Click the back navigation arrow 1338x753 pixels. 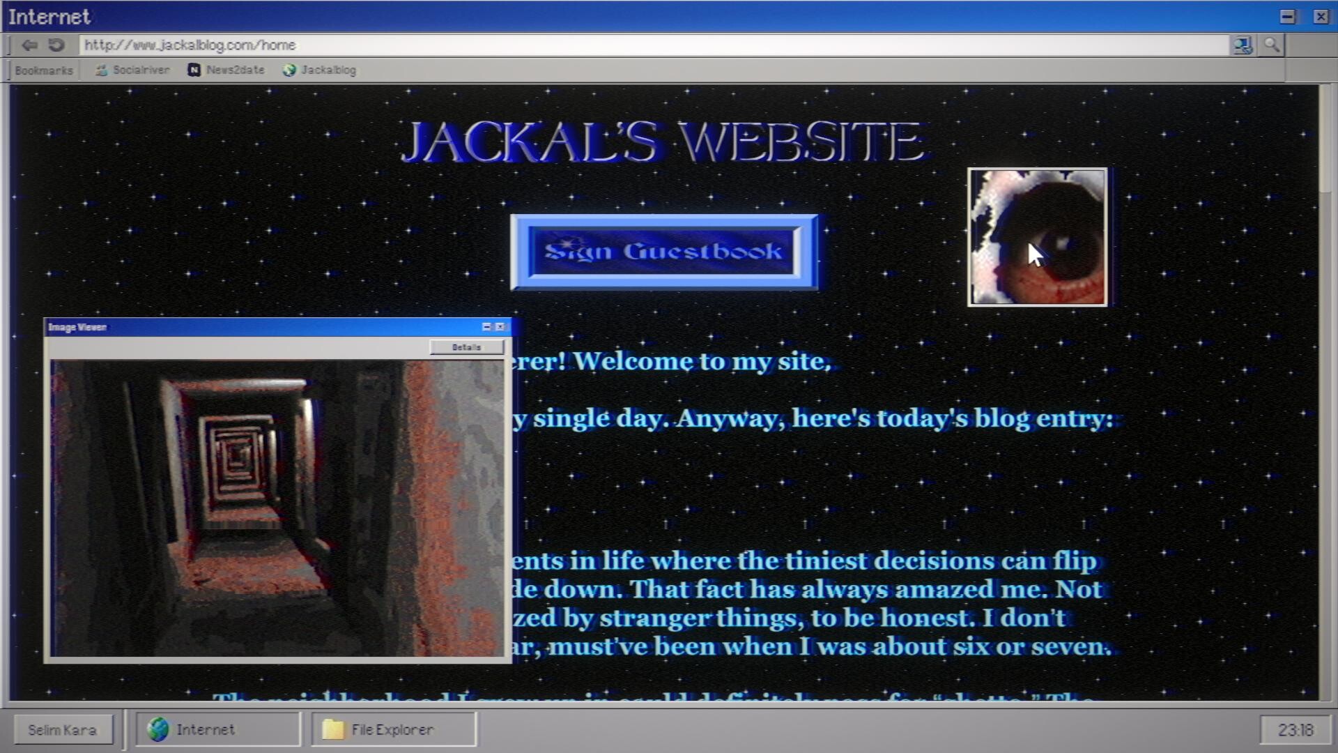pyautogui.click(x=29, y=45)
